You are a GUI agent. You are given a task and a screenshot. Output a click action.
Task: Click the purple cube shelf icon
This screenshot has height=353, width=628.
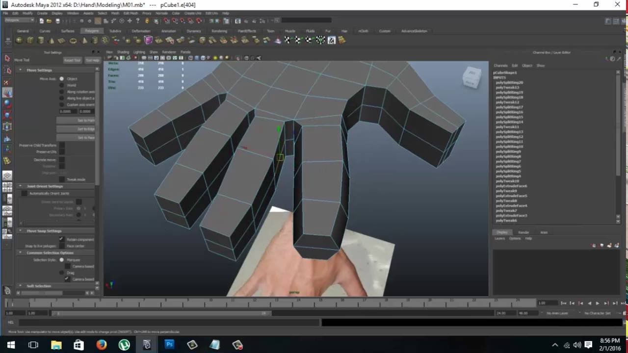[148, 40]
